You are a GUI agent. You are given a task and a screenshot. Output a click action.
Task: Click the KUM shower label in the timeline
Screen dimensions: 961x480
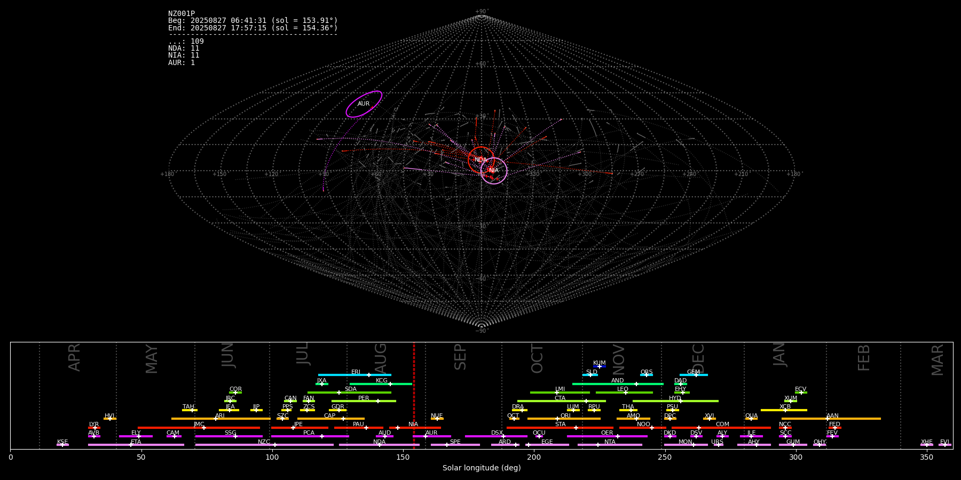(600, 363)
